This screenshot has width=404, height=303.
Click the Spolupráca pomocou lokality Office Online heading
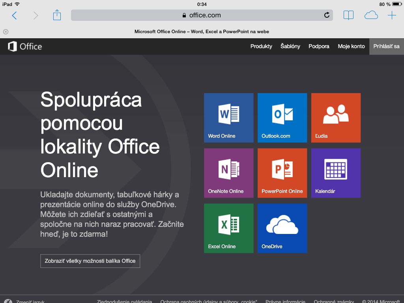[100, 135]
